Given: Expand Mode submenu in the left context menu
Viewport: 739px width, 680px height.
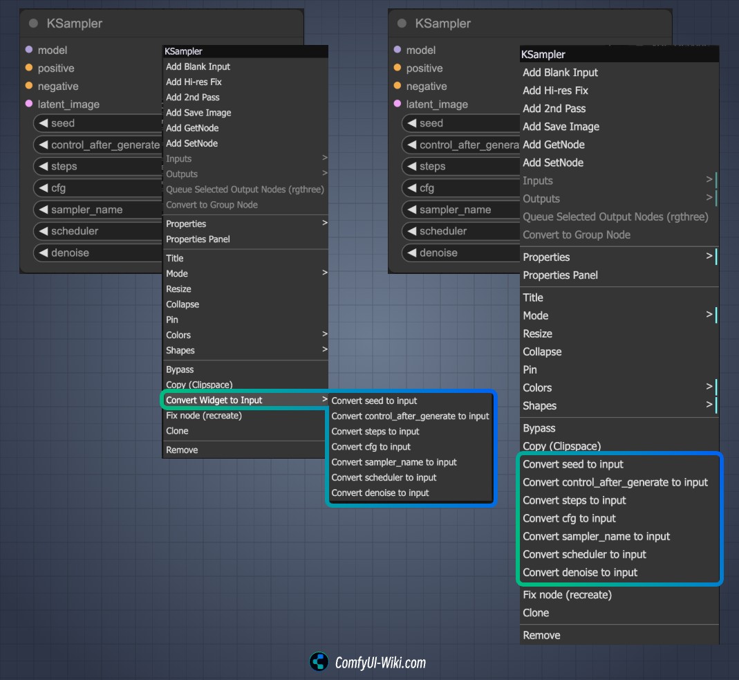Looking at the screenshot, I should 245,273.
